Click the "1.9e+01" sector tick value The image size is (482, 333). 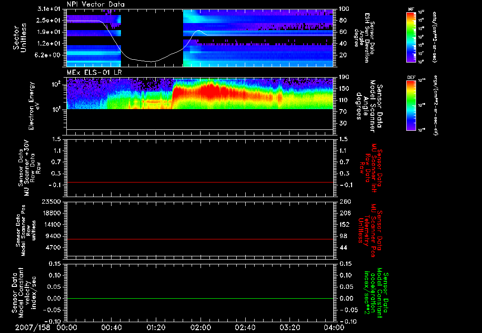[49, 32]
